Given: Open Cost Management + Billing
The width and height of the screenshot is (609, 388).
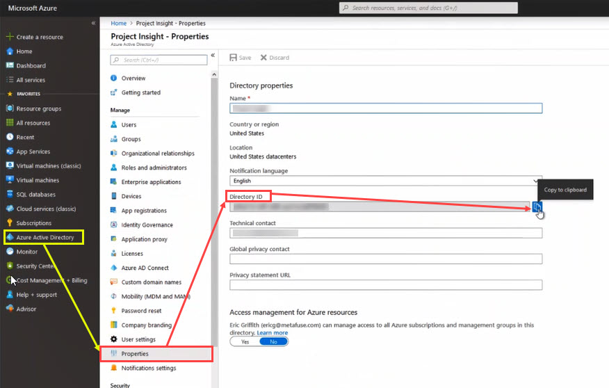Looking at the screenshot, I should [51, 280].
